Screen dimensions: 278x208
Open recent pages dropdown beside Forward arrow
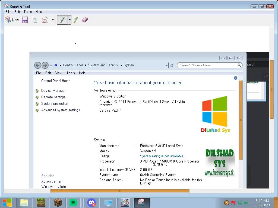pyautogui.click(x=50, y=66)
